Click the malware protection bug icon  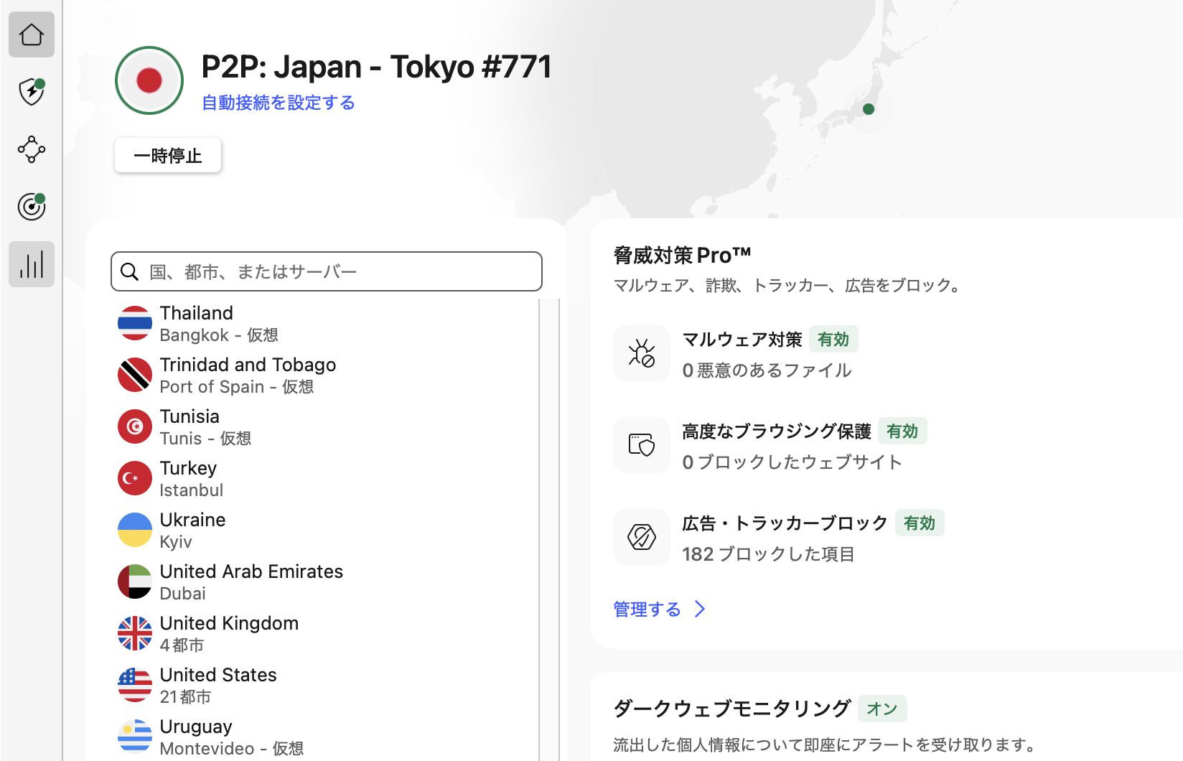click(x=641, y=353)
